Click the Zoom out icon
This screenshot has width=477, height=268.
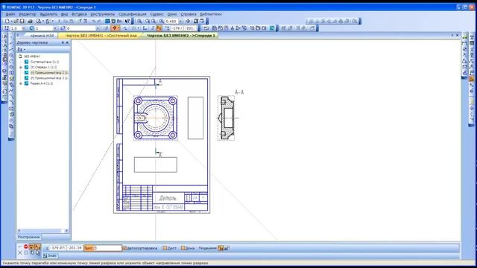tap(154, 21)
